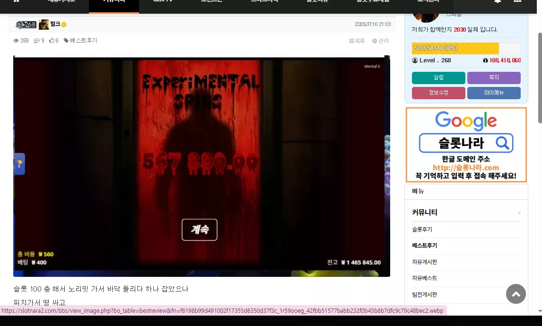Click the 계속 continue button in image
Screen dimensions: 542x326
coord(200,230)
